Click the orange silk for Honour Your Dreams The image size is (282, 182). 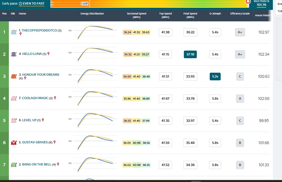pyautogui.click(x=14, y=76)
